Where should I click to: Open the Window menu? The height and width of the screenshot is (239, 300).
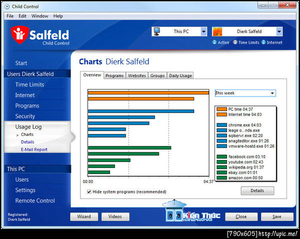tap(40, 16)
